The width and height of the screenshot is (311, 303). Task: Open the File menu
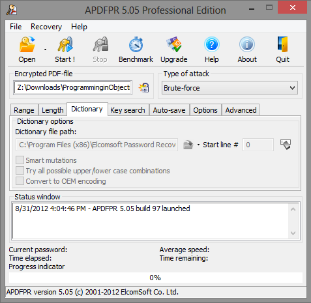[x=16, y=27]
